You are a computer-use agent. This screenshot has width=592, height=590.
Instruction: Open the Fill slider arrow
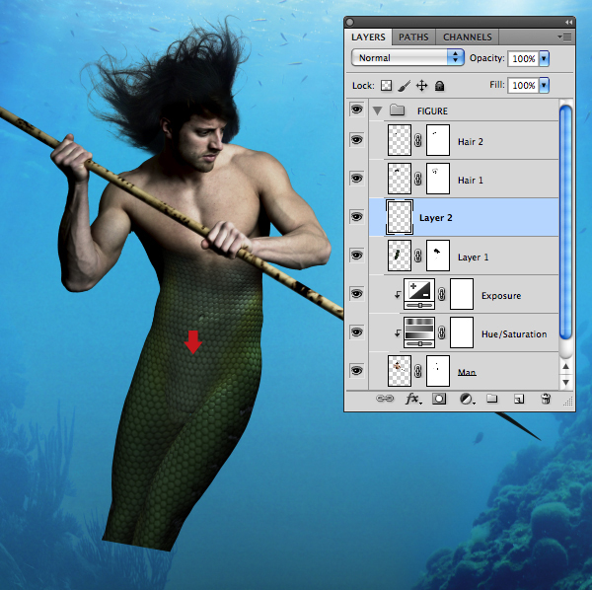pyautogui.click(x=544, y=85)
